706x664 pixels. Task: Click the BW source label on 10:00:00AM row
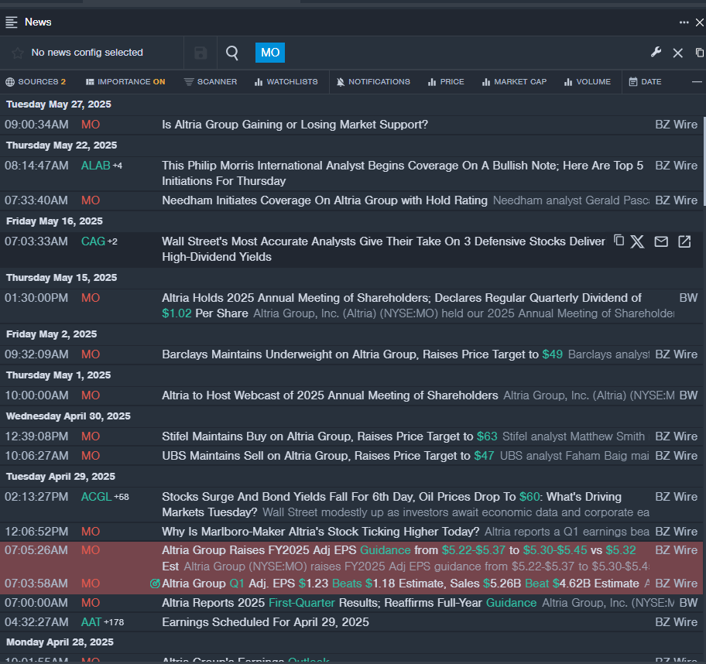click(688, 395)
